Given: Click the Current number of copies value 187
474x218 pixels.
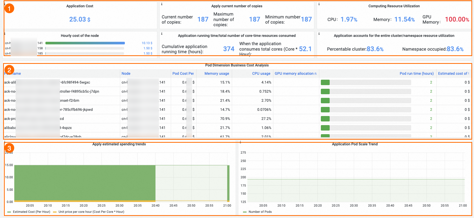Looking at the screenshot, I should pyautogui.click(x=203, y=19).
